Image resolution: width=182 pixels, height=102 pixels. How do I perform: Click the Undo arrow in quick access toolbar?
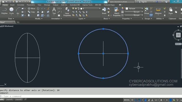[20, 2]
